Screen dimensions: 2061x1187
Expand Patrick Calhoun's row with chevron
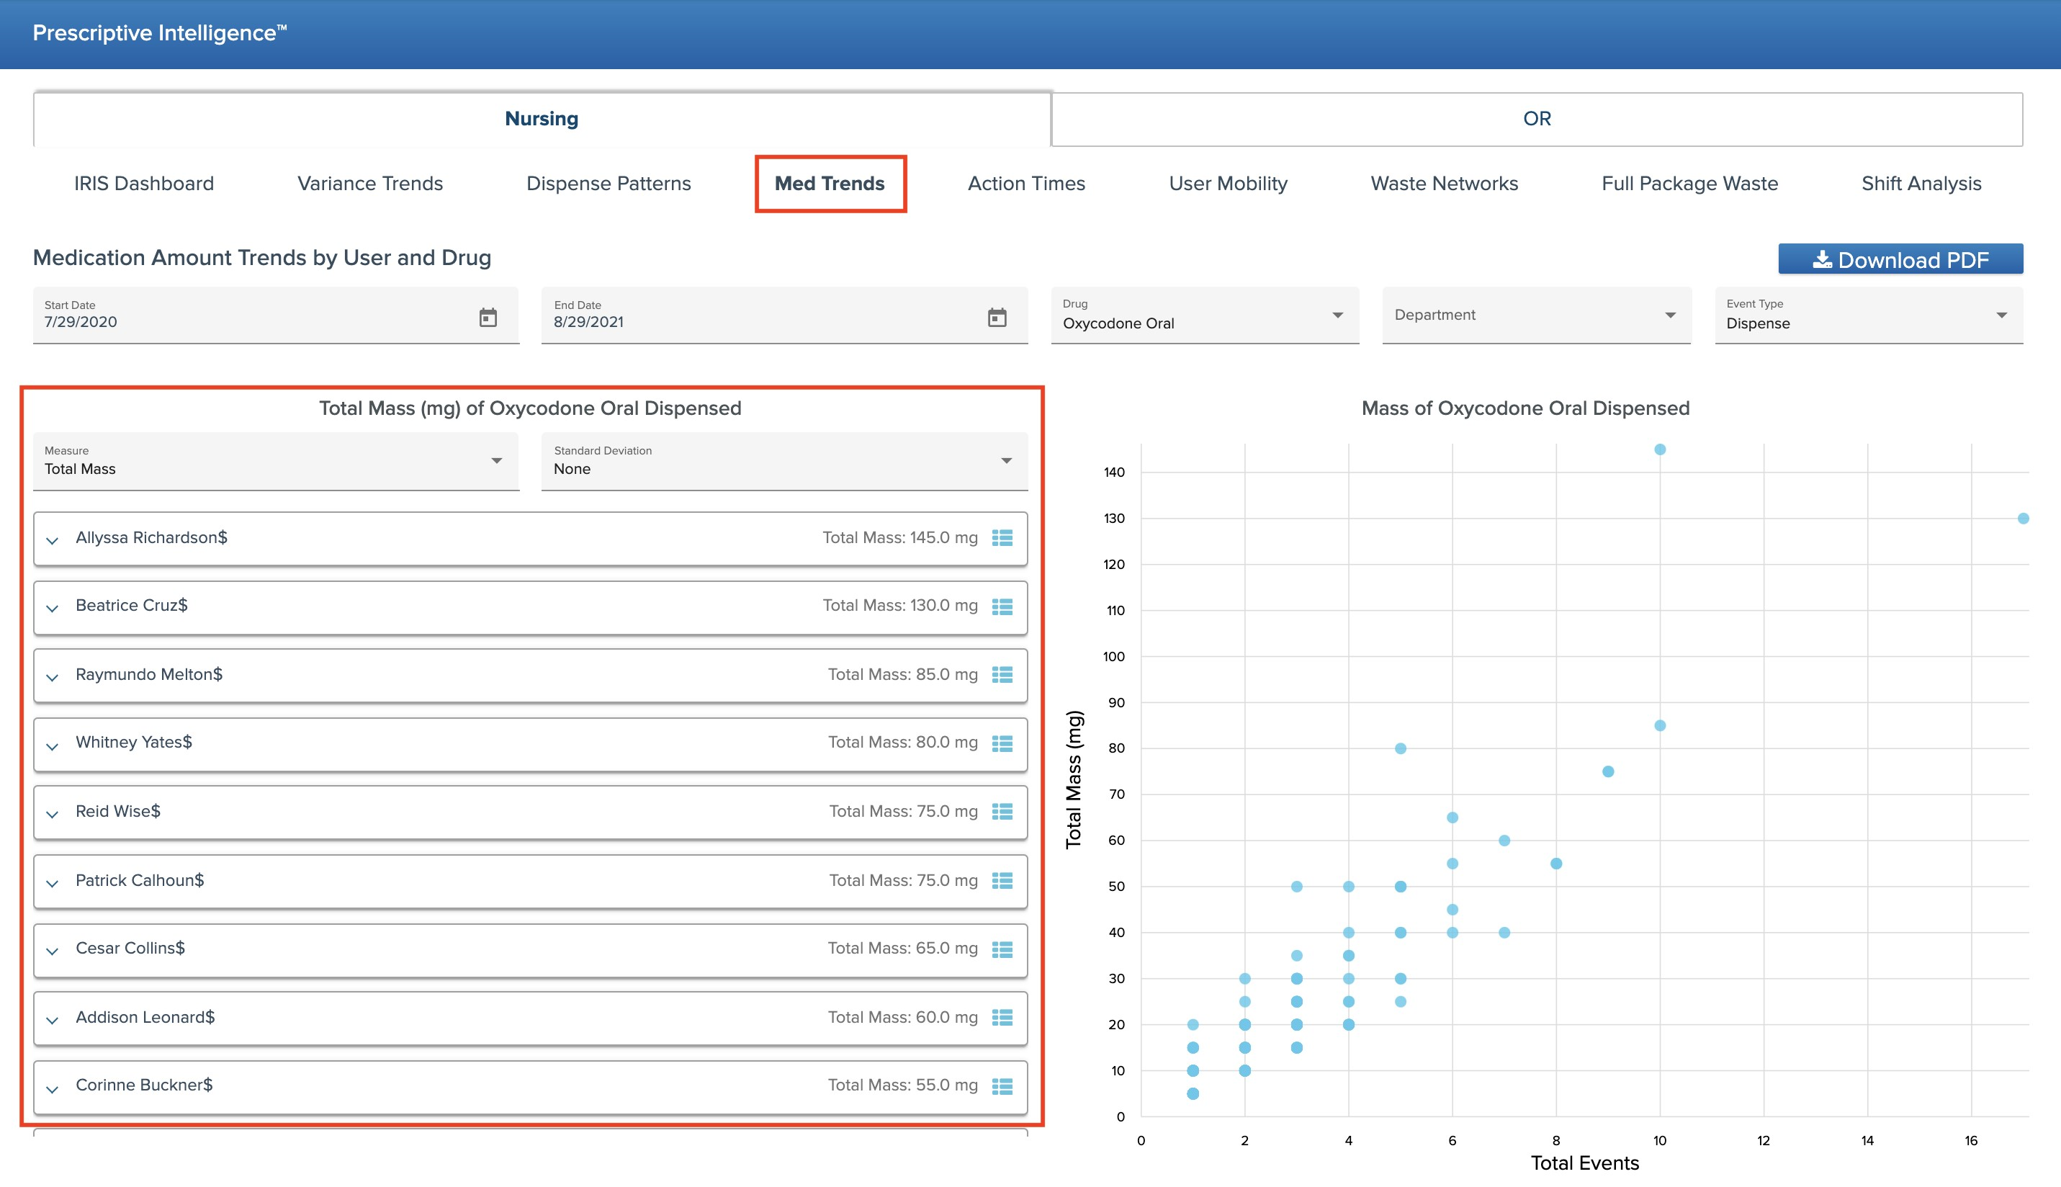pos(52,883)
